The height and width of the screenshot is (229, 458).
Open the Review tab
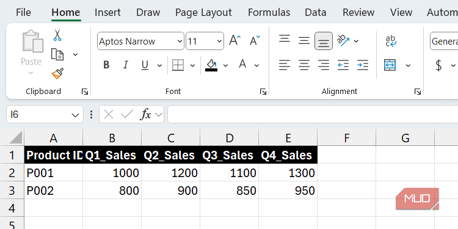coord(358,12)
